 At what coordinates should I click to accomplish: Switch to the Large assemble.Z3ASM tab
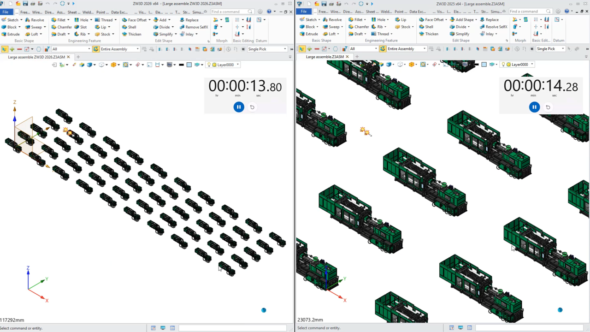325,57
